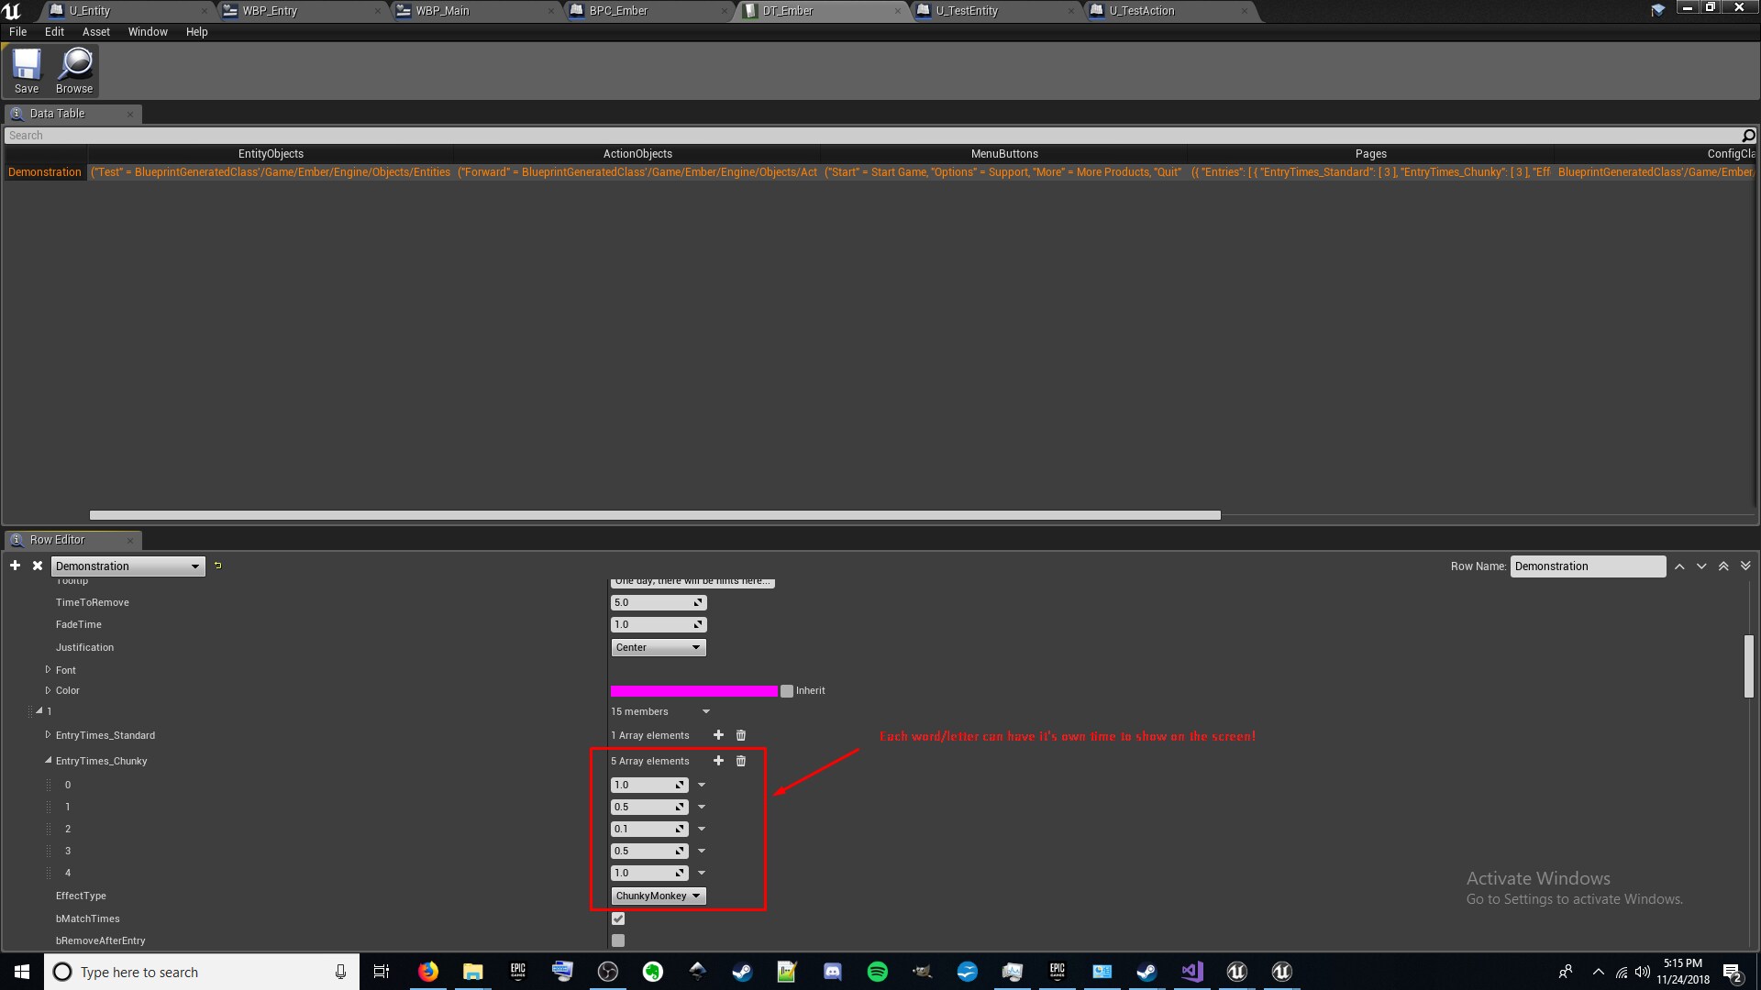This screenshot has width=1761, height=990.
Task: Toggle the Inherit checkbox next to the color
Action: pyautogui.click(x=787, y=690)
